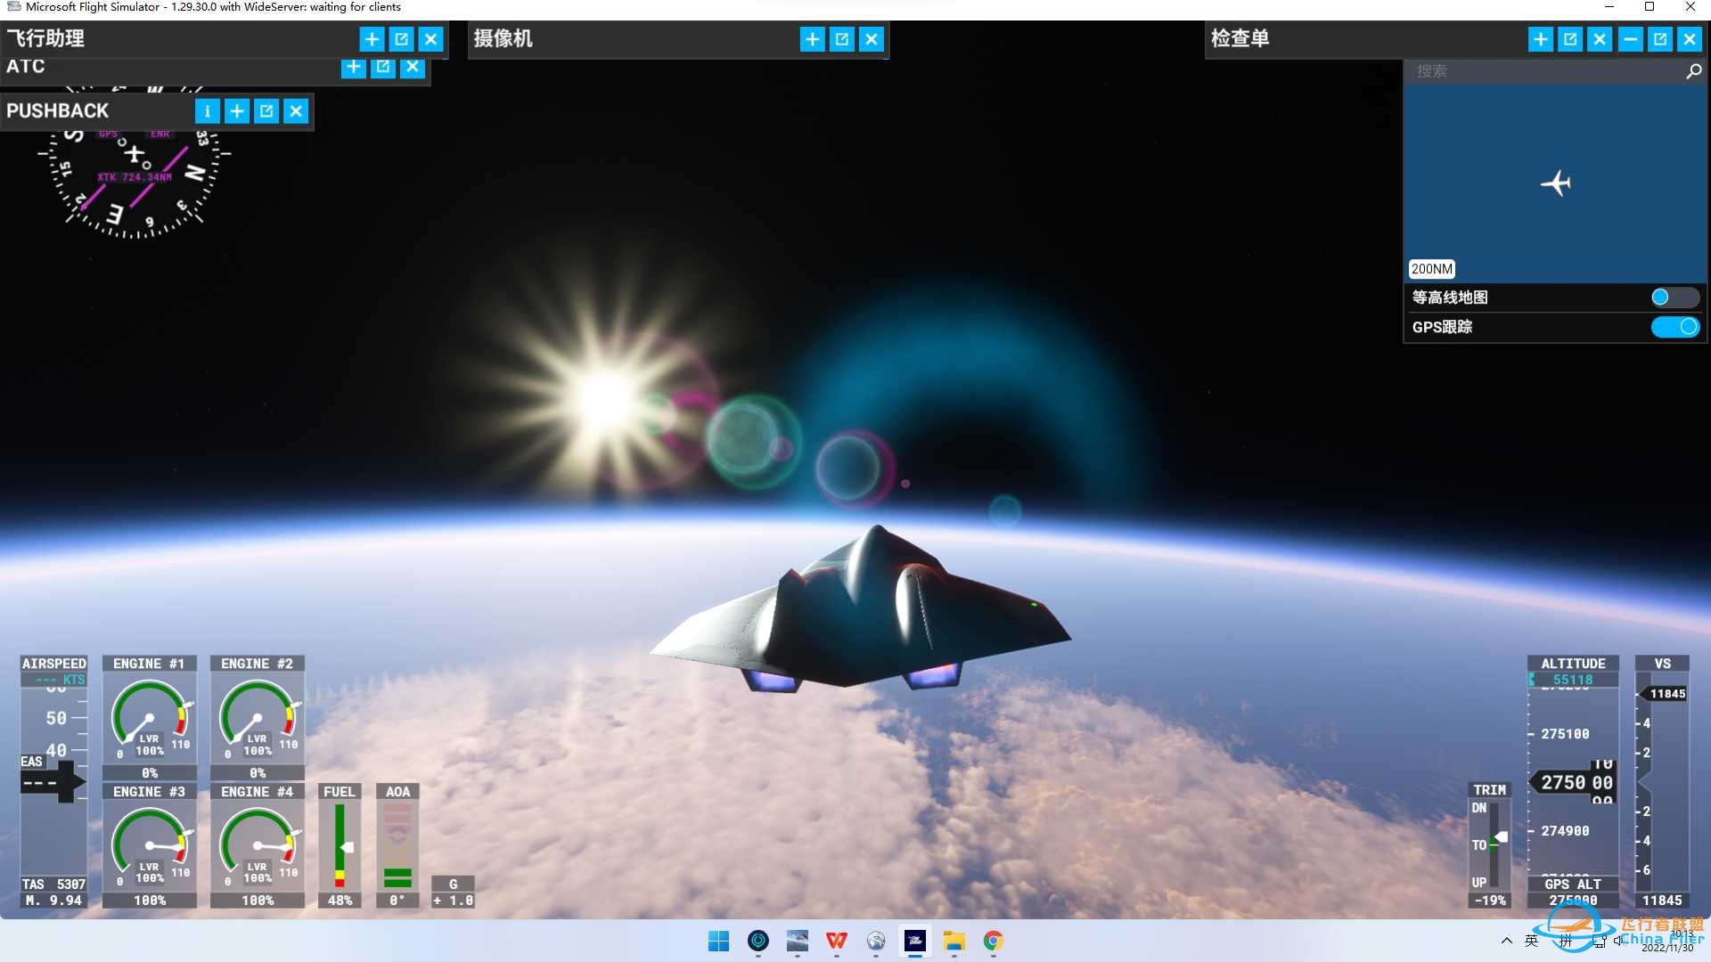Click the 200NM map range label
1711x962 pixels.
[1431, 269]
